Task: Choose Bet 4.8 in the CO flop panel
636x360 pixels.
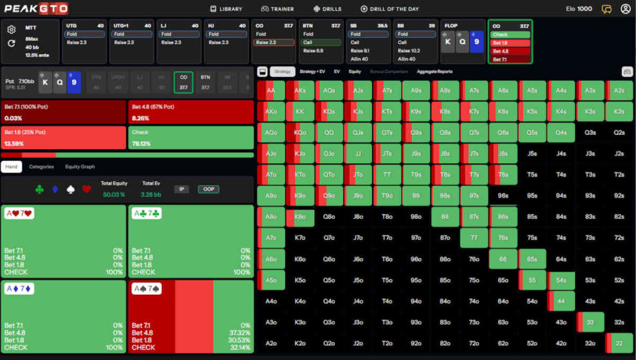Action: click(x=511, y=51)
